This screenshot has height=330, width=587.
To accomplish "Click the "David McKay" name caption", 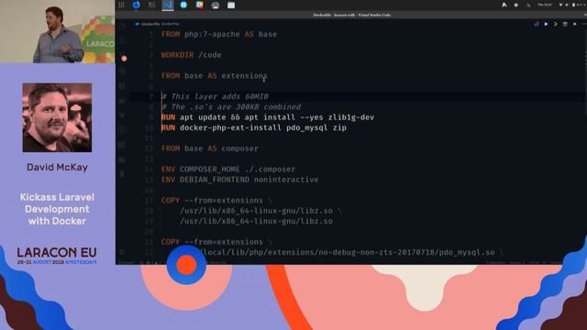I will (x=57, y=167).
